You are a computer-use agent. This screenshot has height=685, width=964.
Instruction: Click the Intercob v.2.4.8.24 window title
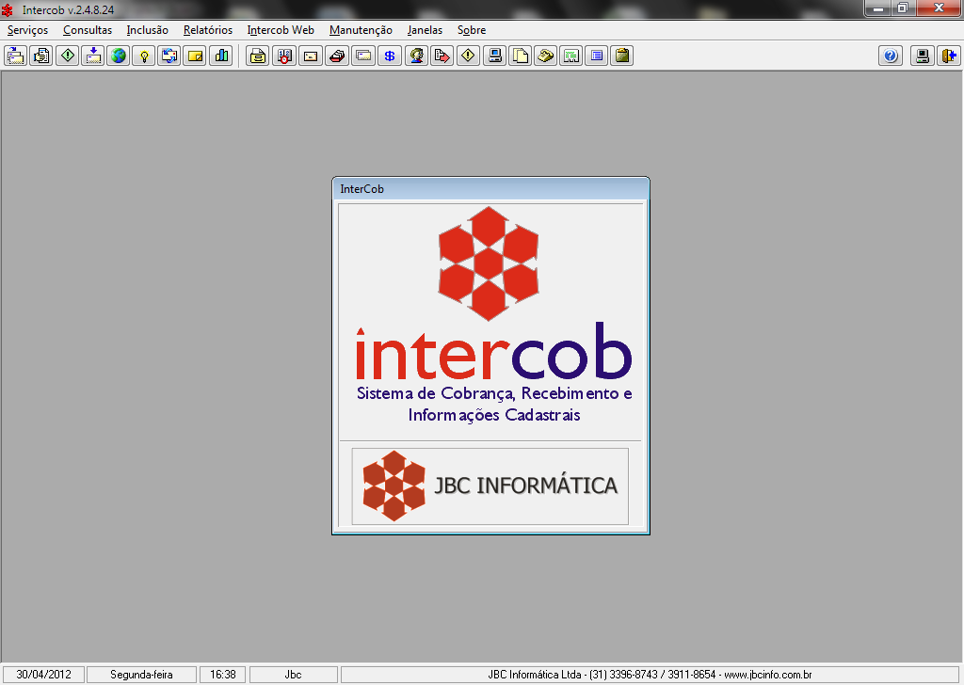click(x=68, y=9)
